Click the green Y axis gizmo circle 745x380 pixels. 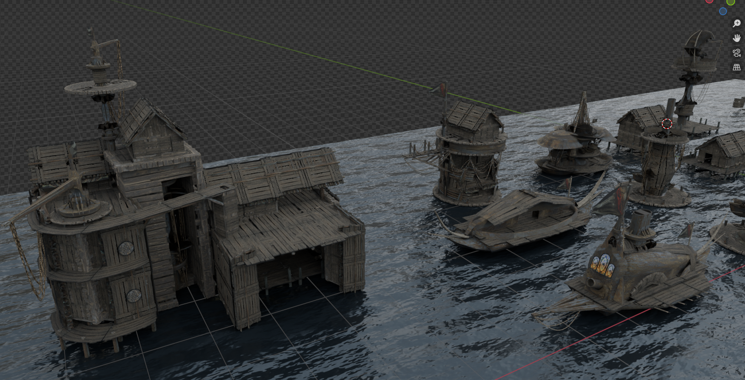click(730, 1)
